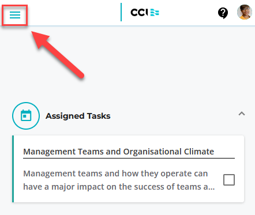Click the teal flag emblem beside CCI

click(155, 13)
